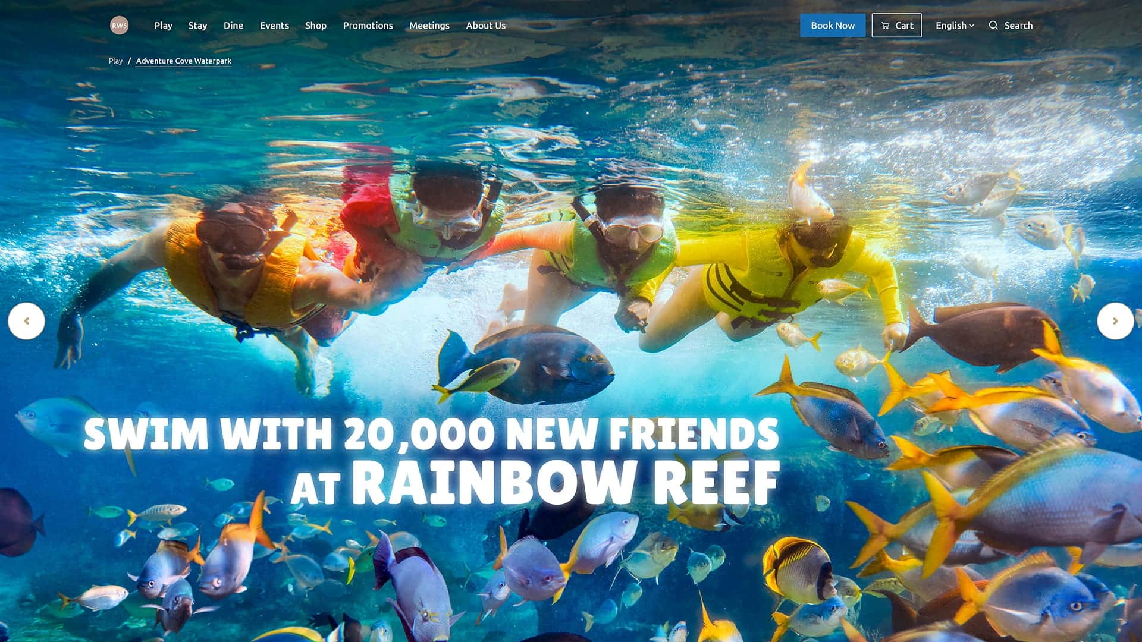The image size is (1142, 642).
Task: Open the Stay menu
Action: 197,26
